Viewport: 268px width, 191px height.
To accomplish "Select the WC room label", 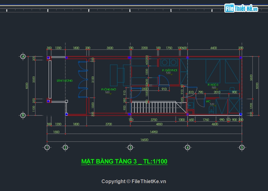I will coord(208,101).
